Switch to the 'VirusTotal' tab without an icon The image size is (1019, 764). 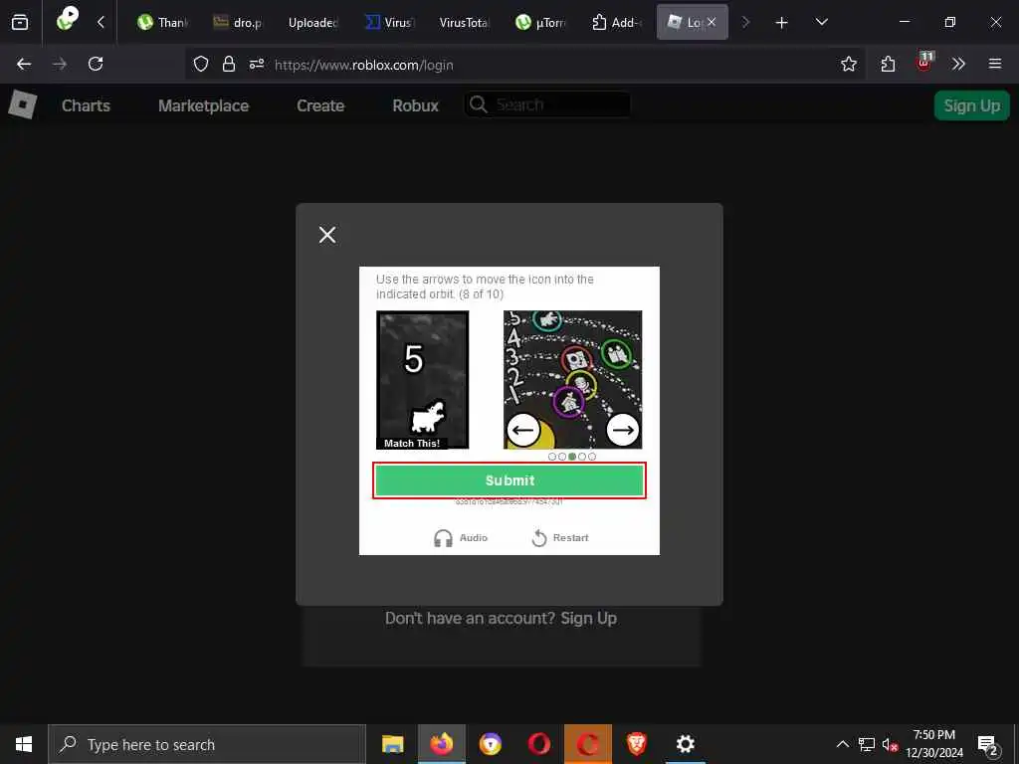pos(464,22)
